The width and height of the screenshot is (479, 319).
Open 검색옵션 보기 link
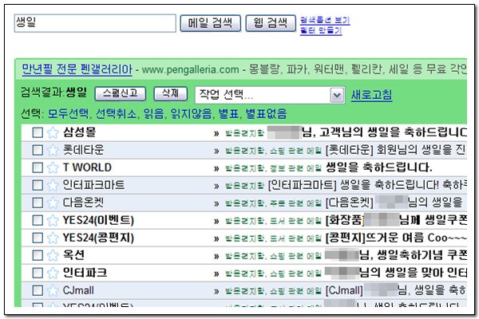pyautogui.click(x=325, y=21)
